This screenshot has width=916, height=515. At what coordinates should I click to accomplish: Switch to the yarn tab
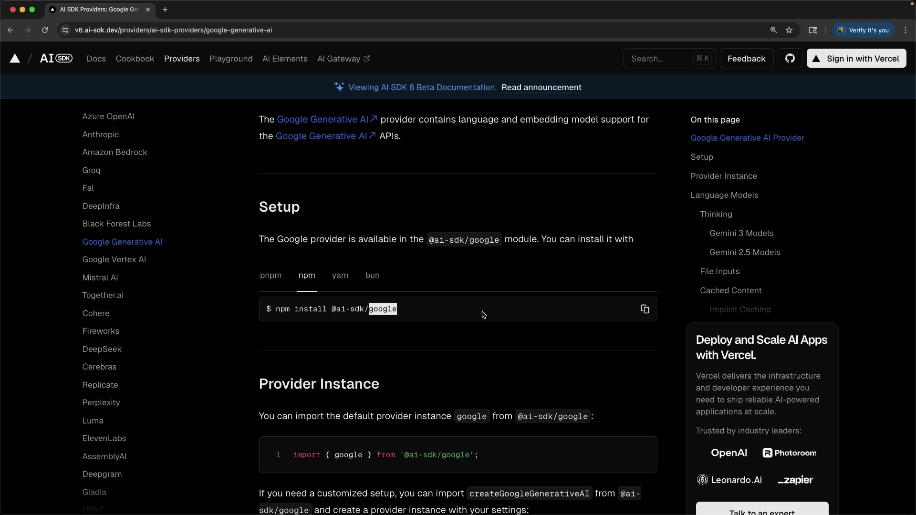point(340,276)
